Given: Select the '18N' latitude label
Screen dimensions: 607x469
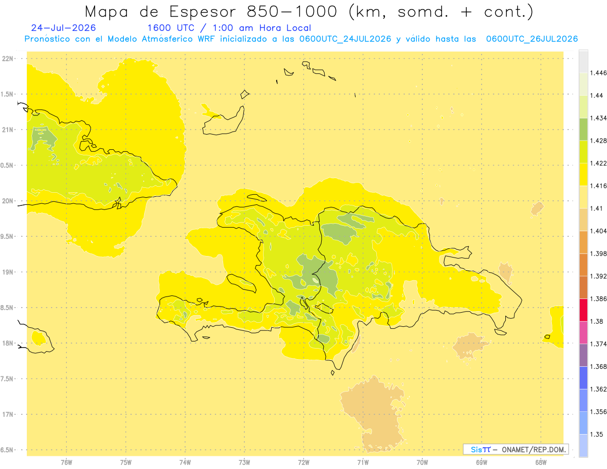Looking at the screenshot, I should [9, 343].
